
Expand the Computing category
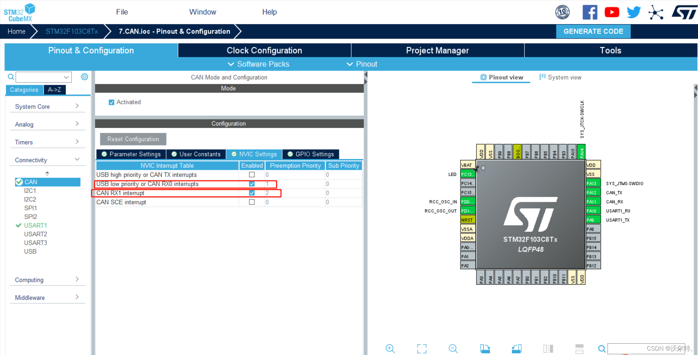pyautogui.click(x=47, y=280)
